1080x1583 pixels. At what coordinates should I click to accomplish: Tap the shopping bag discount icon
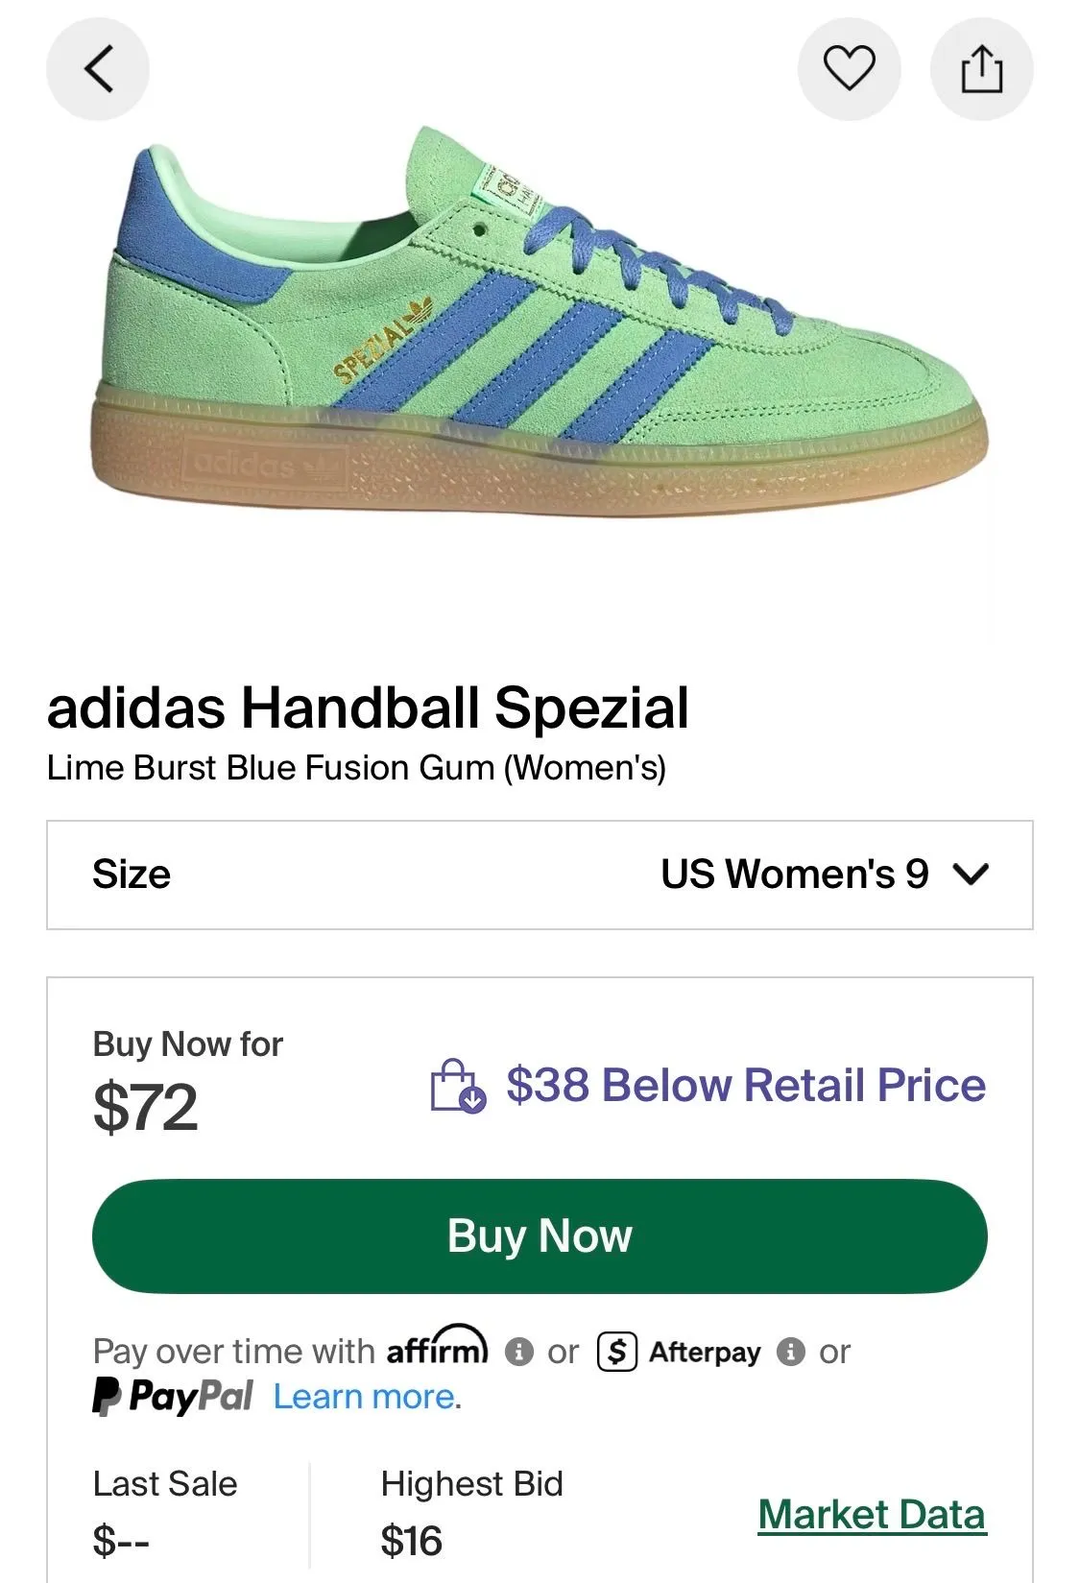tap(458, 1086)
